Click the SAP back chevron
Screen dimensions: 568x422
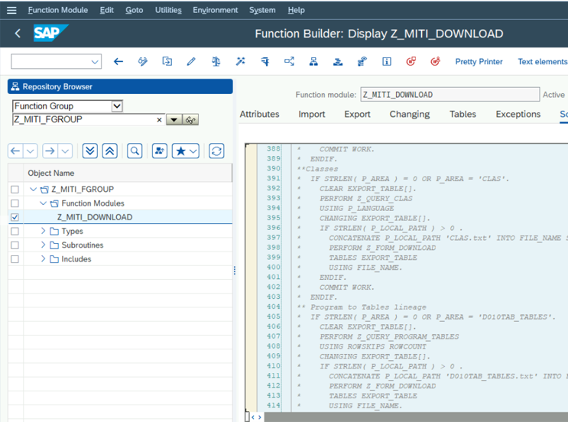click(x=18, y=34)
